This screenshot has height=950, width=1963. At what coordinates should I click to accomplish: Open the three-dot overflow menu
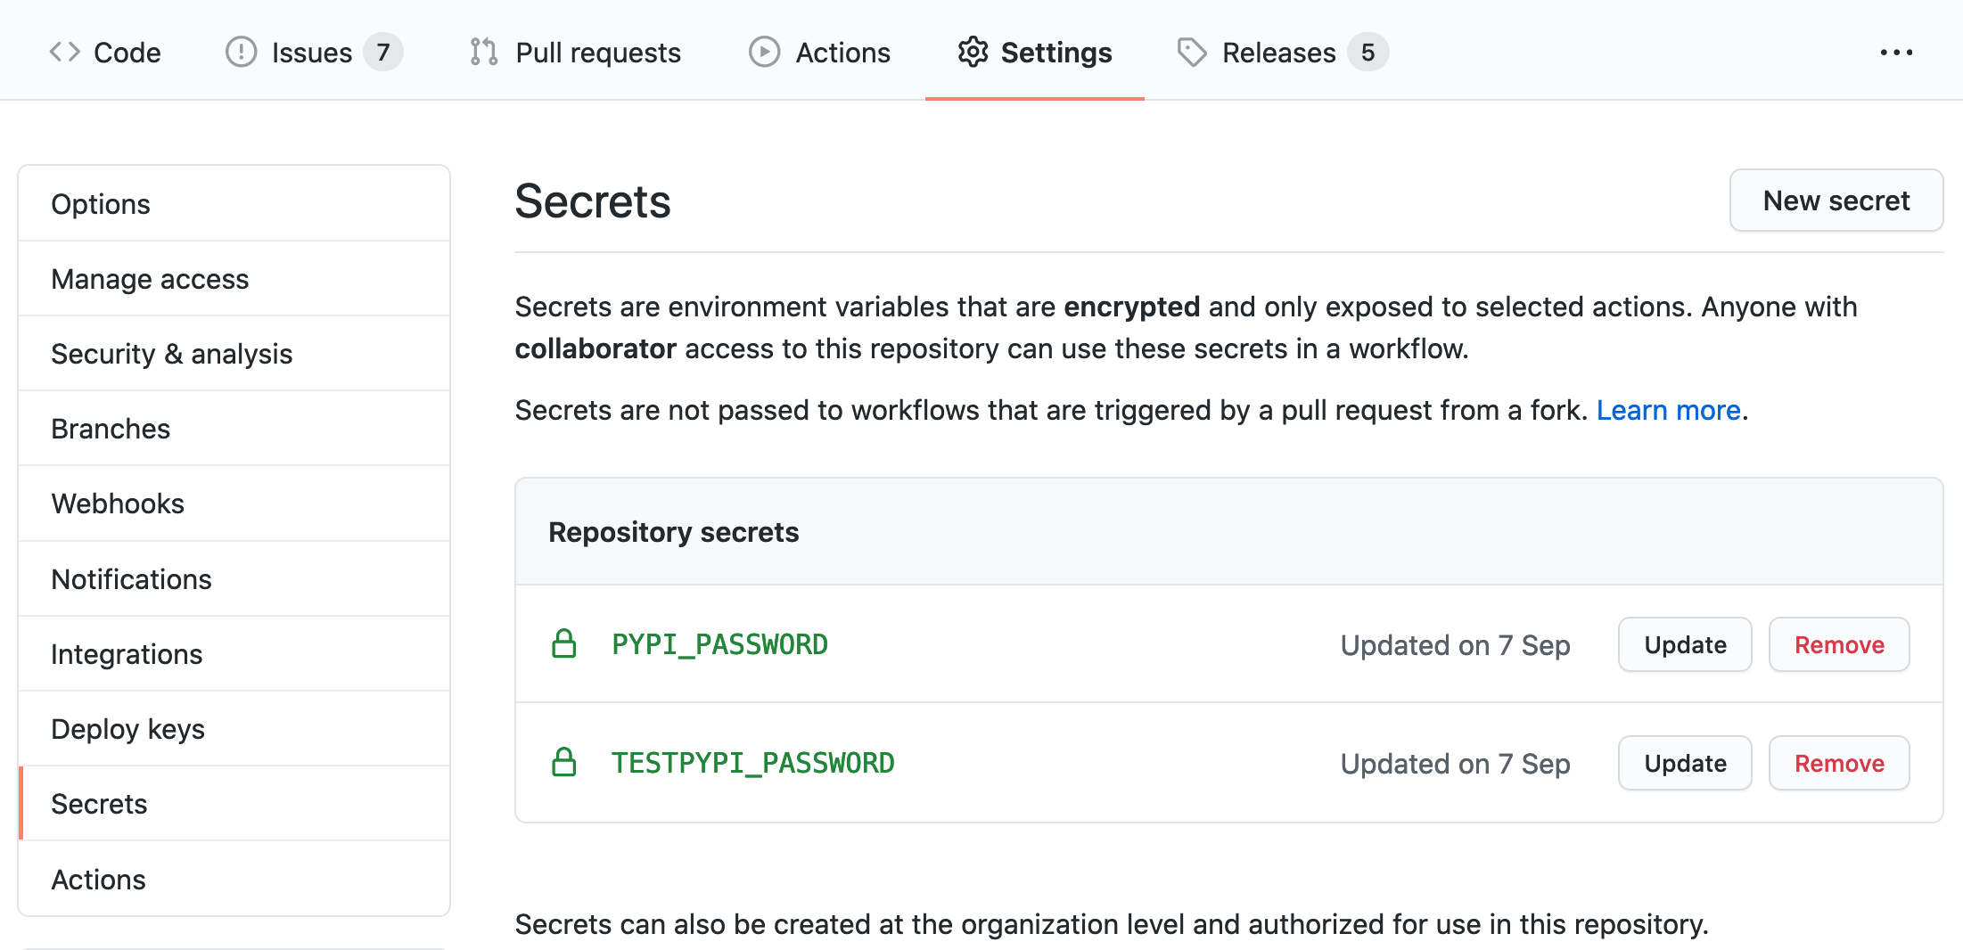[1896, 53]
